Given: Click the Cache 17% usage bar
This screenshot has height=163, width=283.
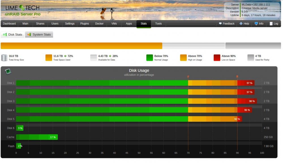Looking at the screenshot, I should point(37,137).
